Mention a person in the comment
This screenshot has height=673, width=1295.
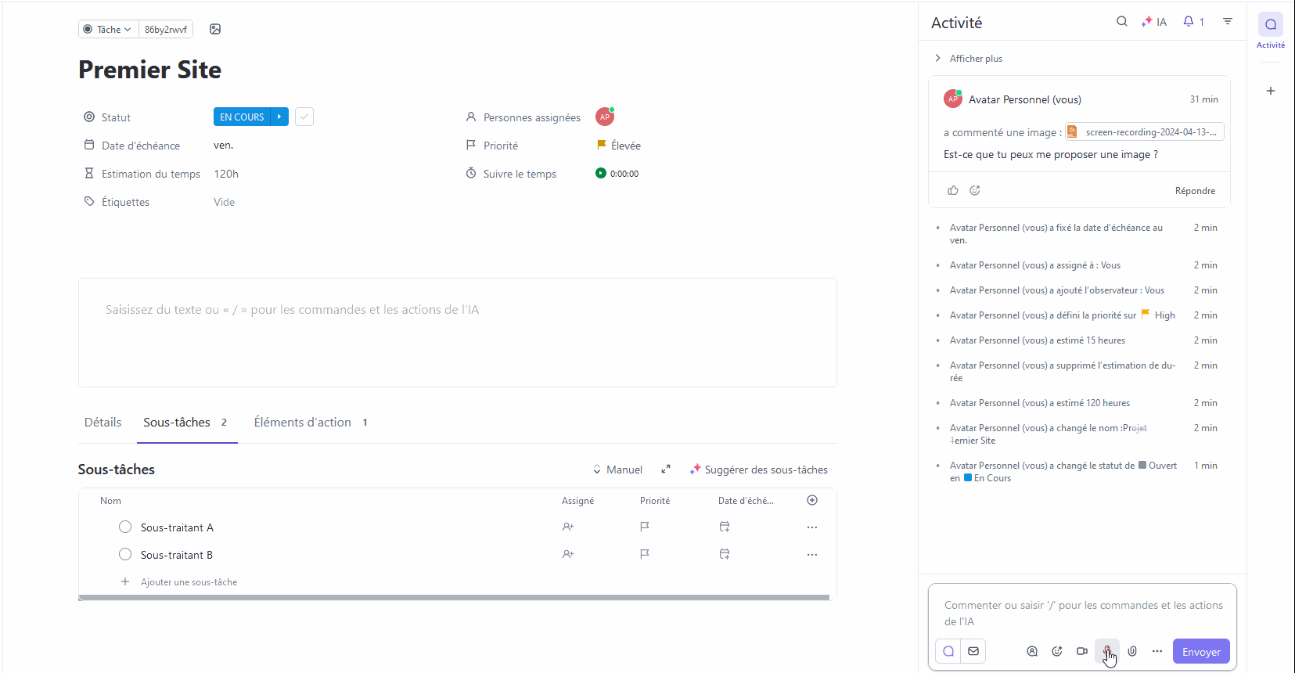(1032, 651)
